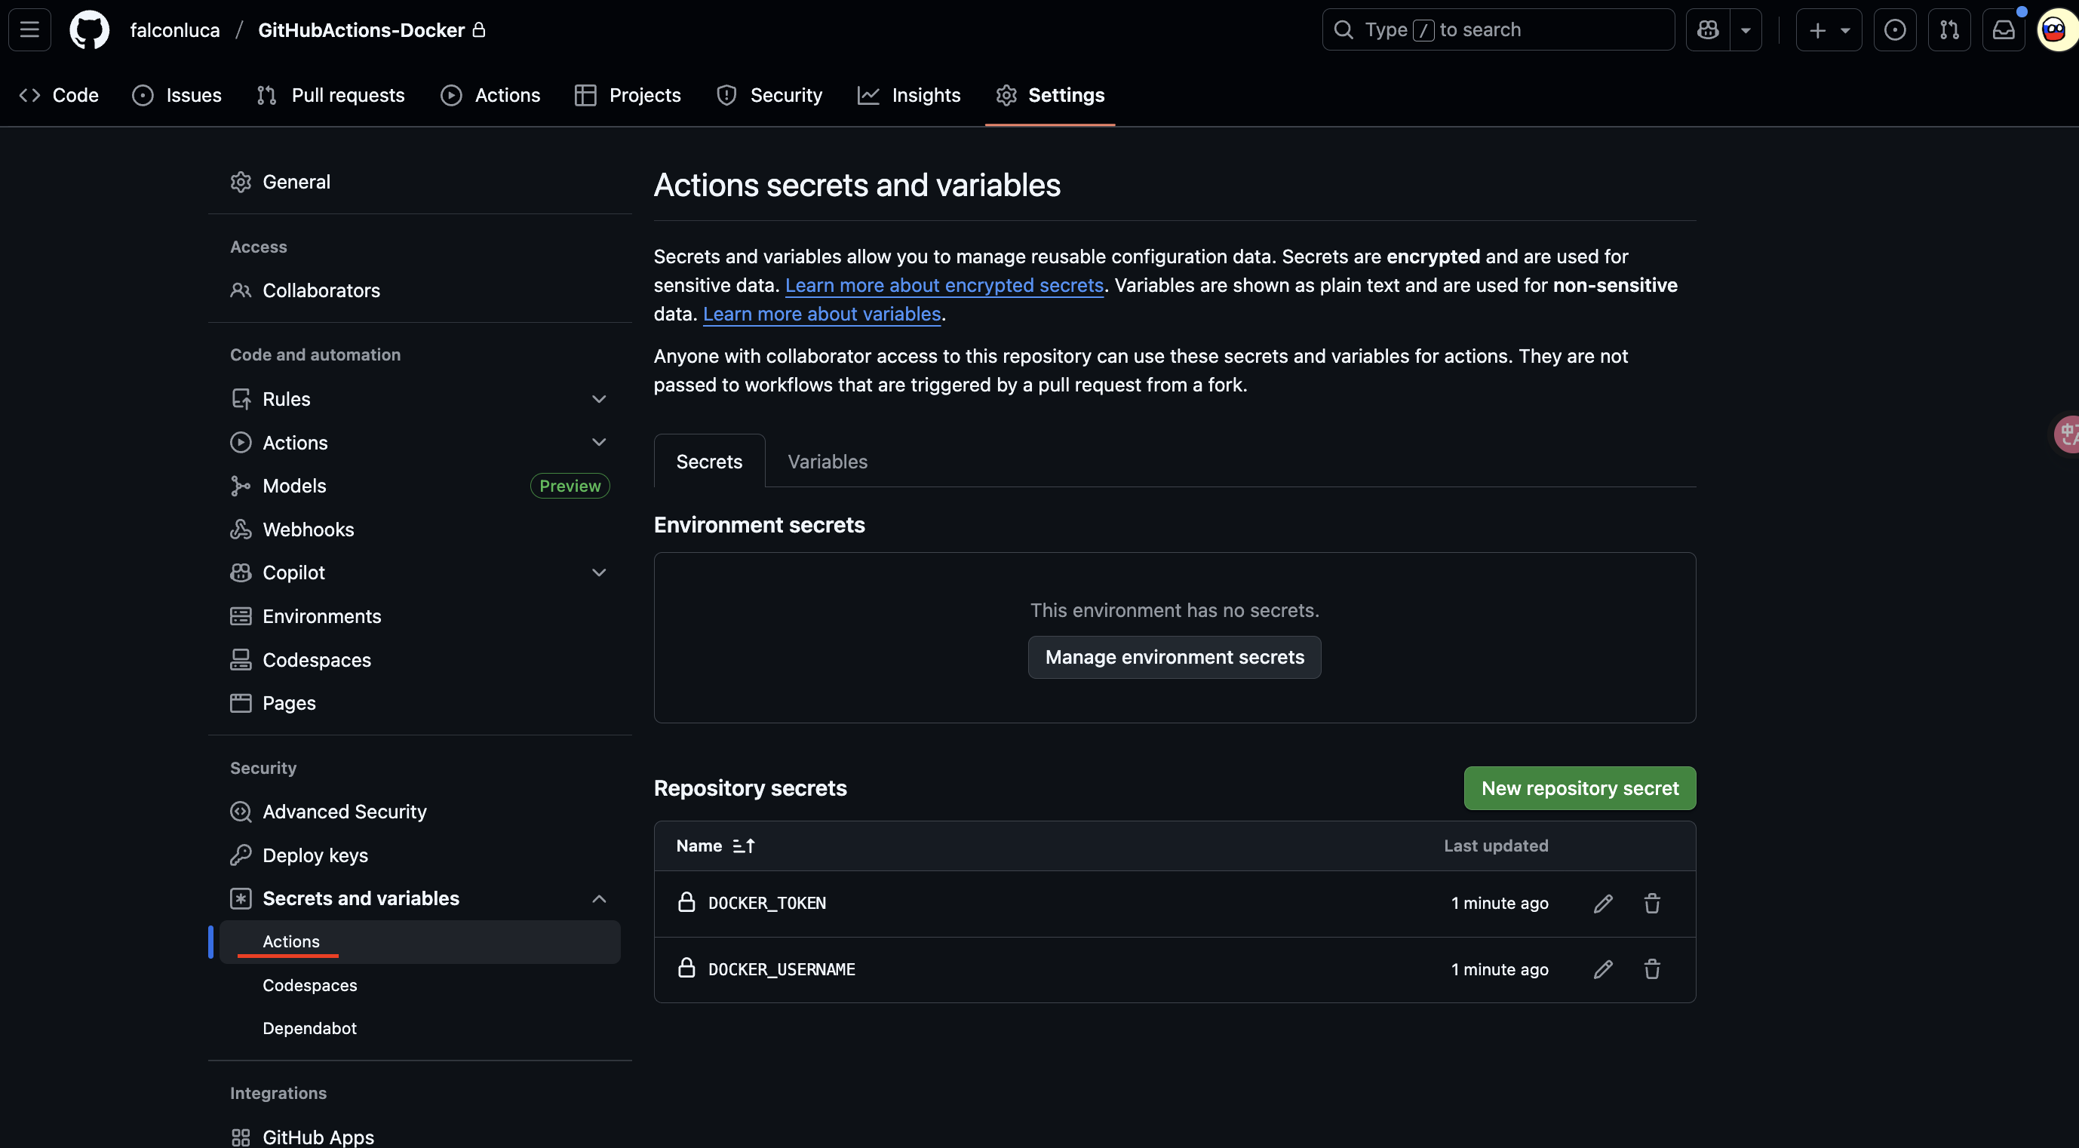This screenshot has height=1148, width=2079.
Task: Open the GitHub homepage logo
Action: click(x=89, y=30)
